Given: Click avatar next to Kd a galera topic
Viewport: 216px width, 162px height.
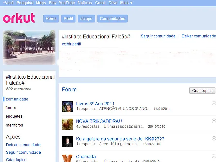Looking at the screenshot, I should (x=67, y=142).
